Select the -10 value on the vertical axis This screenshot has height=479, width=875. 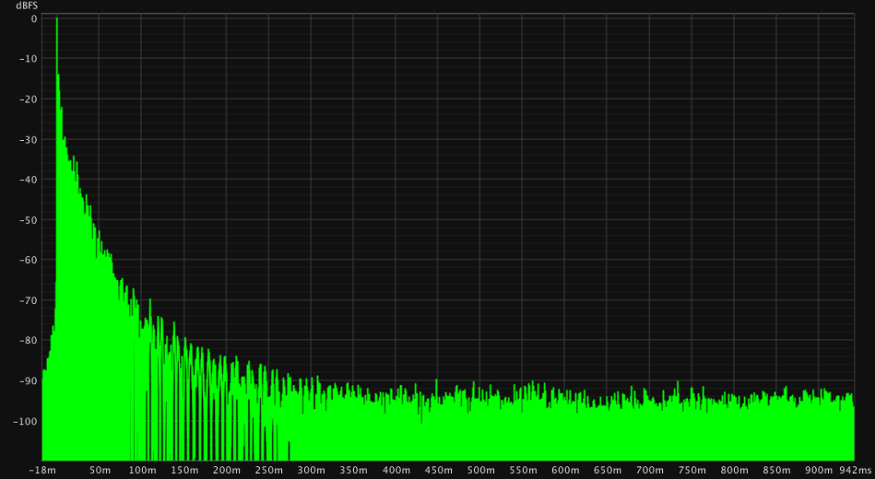(x=30, y=58)
